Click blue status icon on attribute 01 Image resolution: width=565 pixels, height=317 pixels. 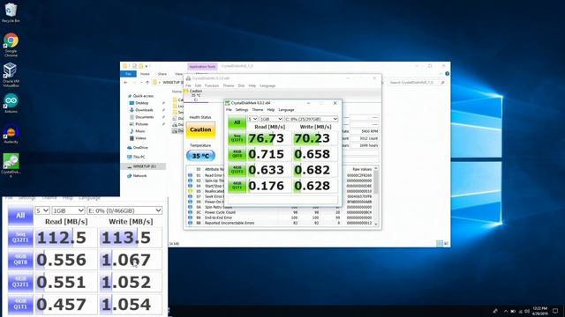coord(191,175)
